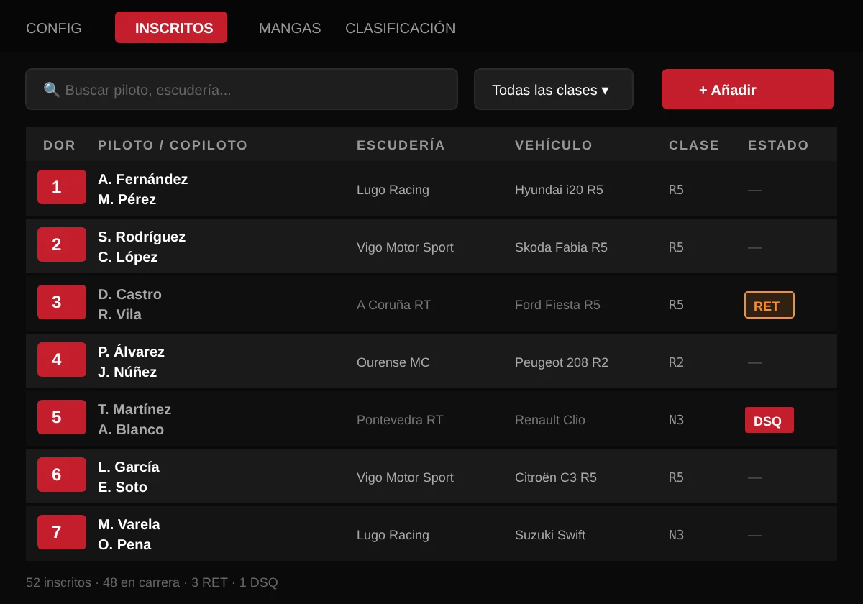This screenshot has width=863, height=604.
Task: Click Lugo Racing in M. Varela row
Action: coord(393,535)
